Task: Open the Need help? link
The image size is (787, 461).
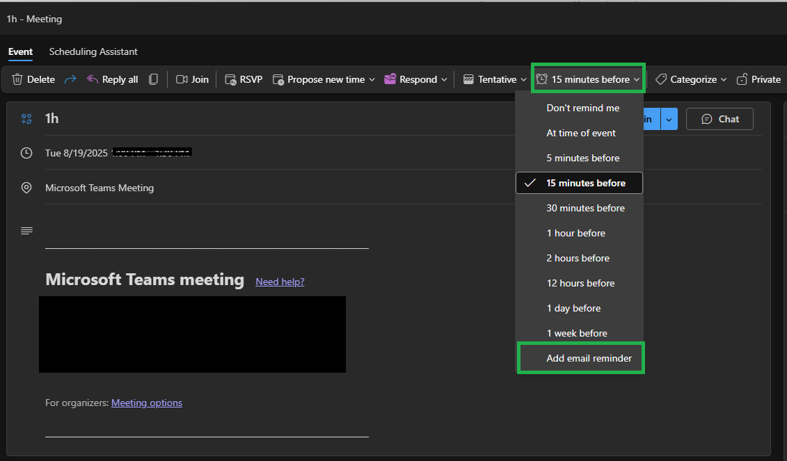Action: (280, 282)
